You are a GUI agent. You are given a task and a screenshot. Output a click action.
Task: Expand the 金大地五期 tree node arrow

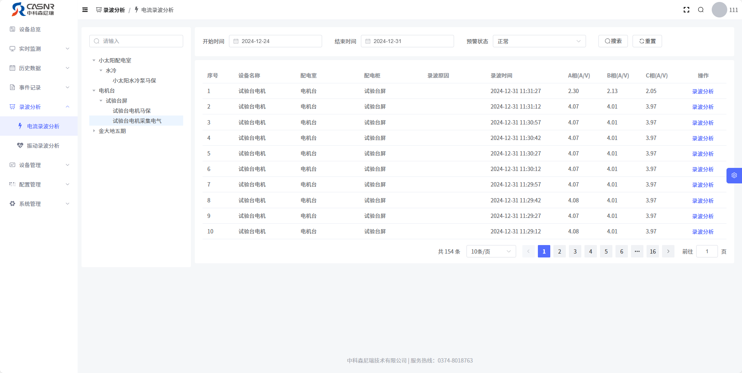coord(94,131)
